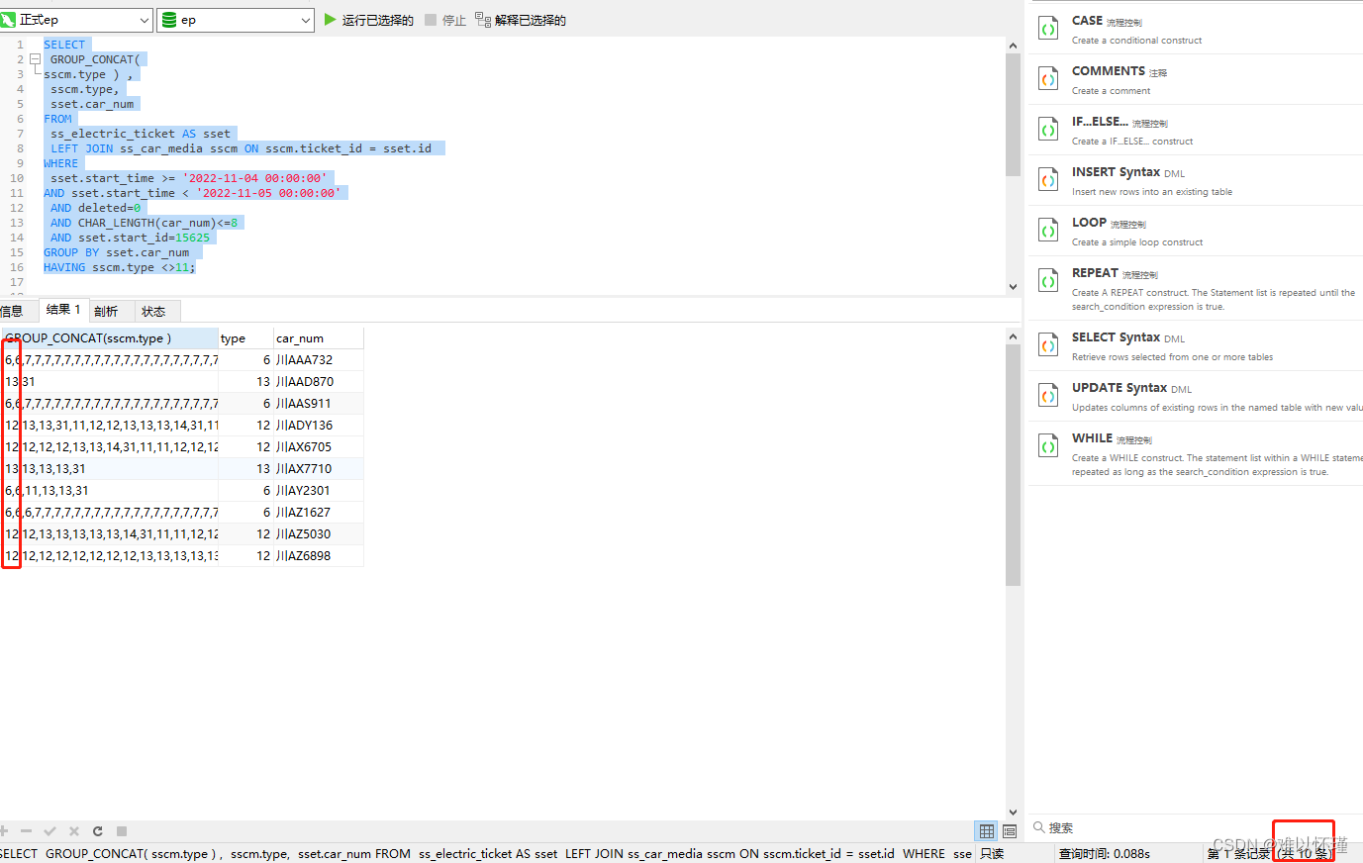Image resolution: width=1363 pixels, height=863 pixels.
Task: Click the cell 13,31 in the first column
Action: [x=109, y=382]
